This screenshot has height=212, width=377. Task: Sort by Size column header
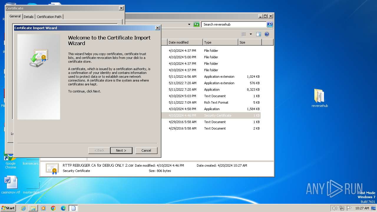[250, 42]
